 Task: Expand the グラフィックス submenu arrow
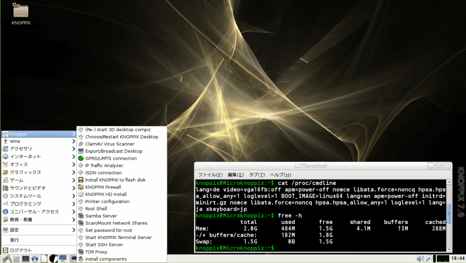coord(73,172)
